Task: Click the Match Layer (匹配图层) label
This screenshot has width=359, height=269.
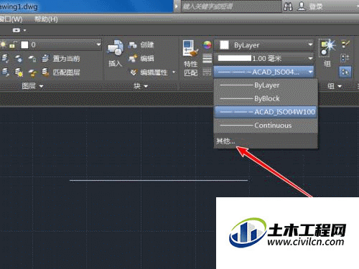Action: [66, 72]
